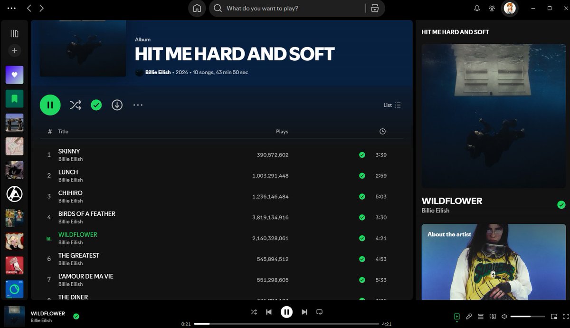The image size is (570, 328).
Task: Open the app menu three dots at top-left
Action: (x=12, y=8)
